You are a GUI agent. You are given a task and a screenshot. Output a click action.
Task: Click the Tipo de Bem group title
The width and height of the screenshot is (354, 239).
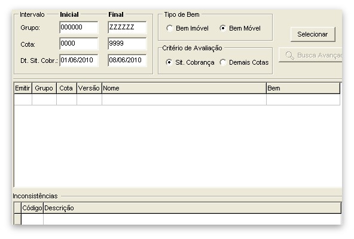pyautogui.click(x=182, y=14)
